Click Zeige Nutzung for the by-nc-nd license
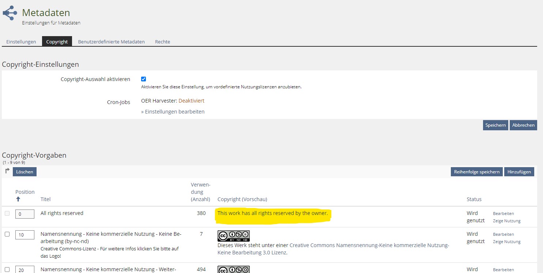543x273 pixels. tap(506, 242)
